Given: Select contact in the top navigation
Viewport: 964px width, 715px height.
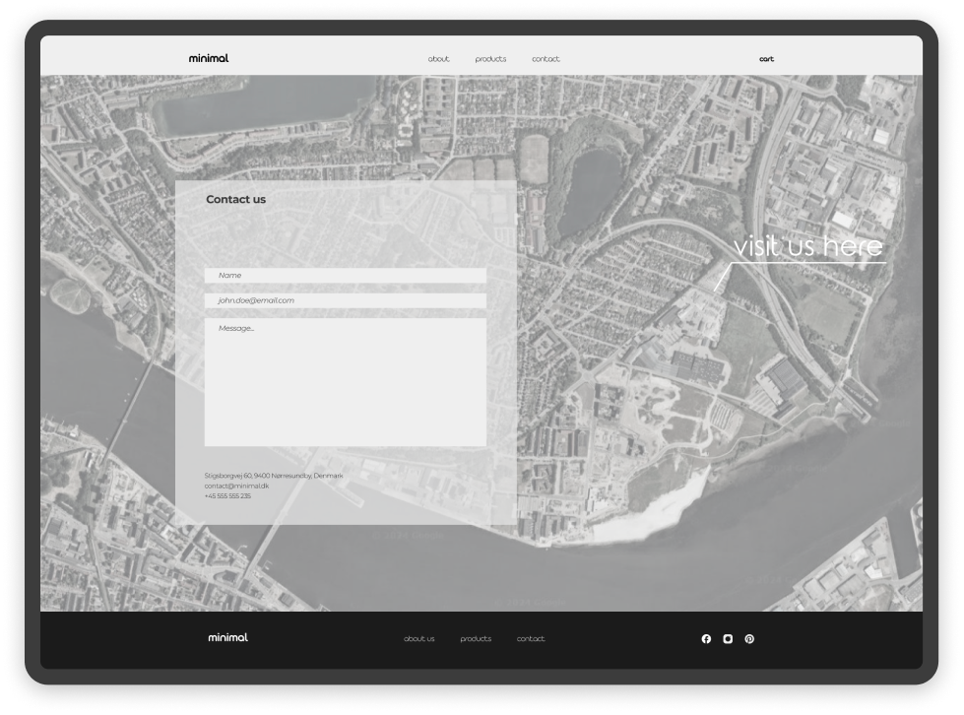Looking at the screenshot, I should point(545,59).
